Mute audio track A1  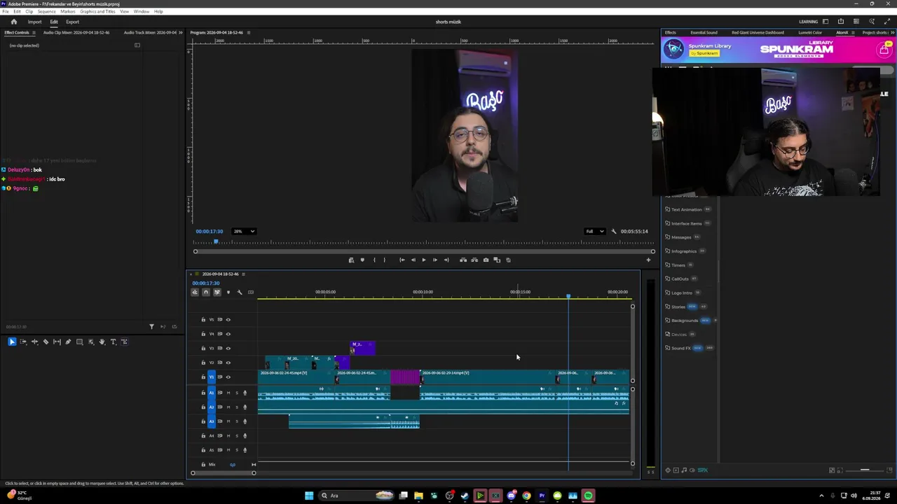click(x=228, y=393)
